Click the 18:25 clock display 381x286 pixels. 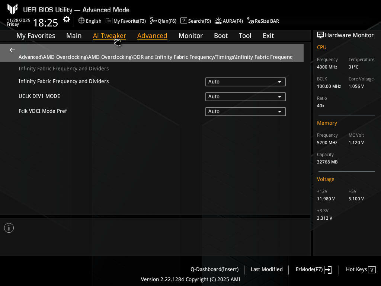tap(45, 23)
